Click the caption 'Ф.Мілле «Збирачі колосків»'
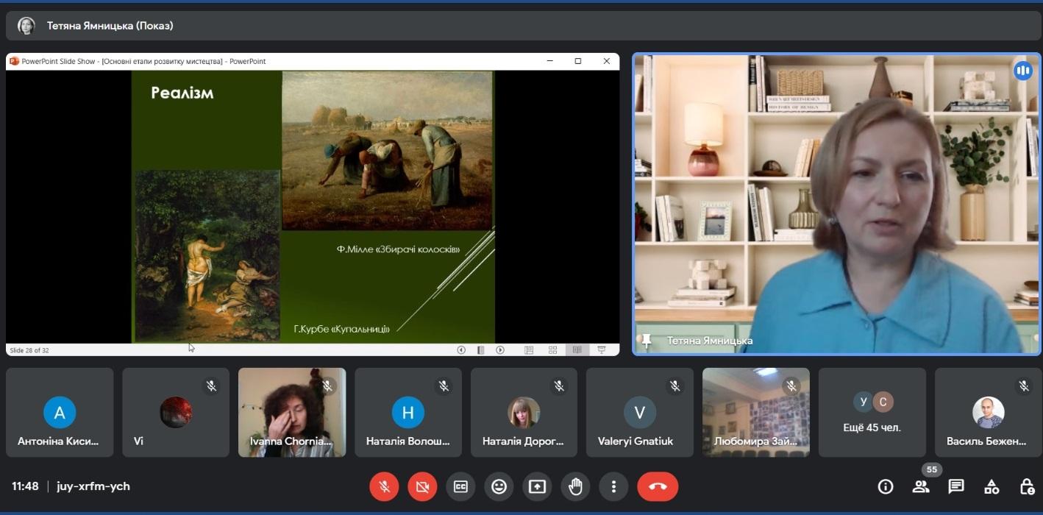 [x=399, y=249]
